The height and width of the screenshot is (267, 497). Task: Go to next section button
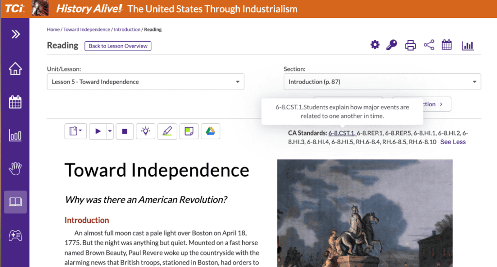click(437, 104)
